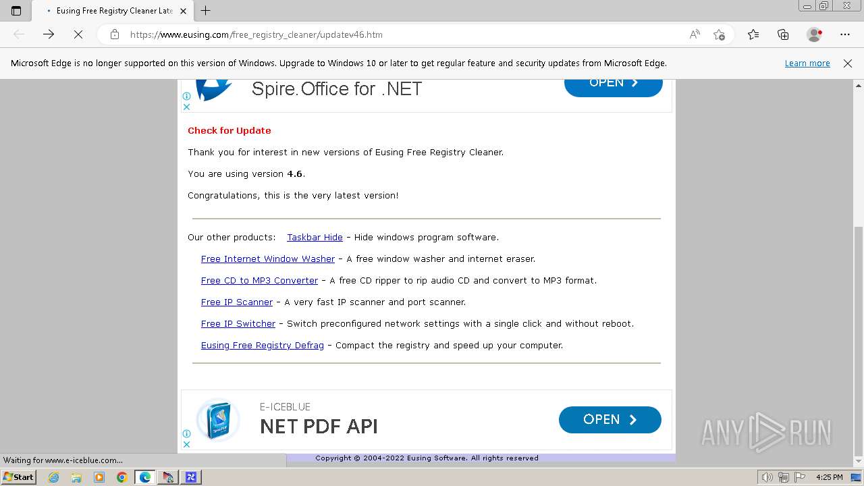The height and width of the screenshot is (486, 864).
Task: Close the Eusing Free Registry Cleaner tab
Action: click(184, 11)
